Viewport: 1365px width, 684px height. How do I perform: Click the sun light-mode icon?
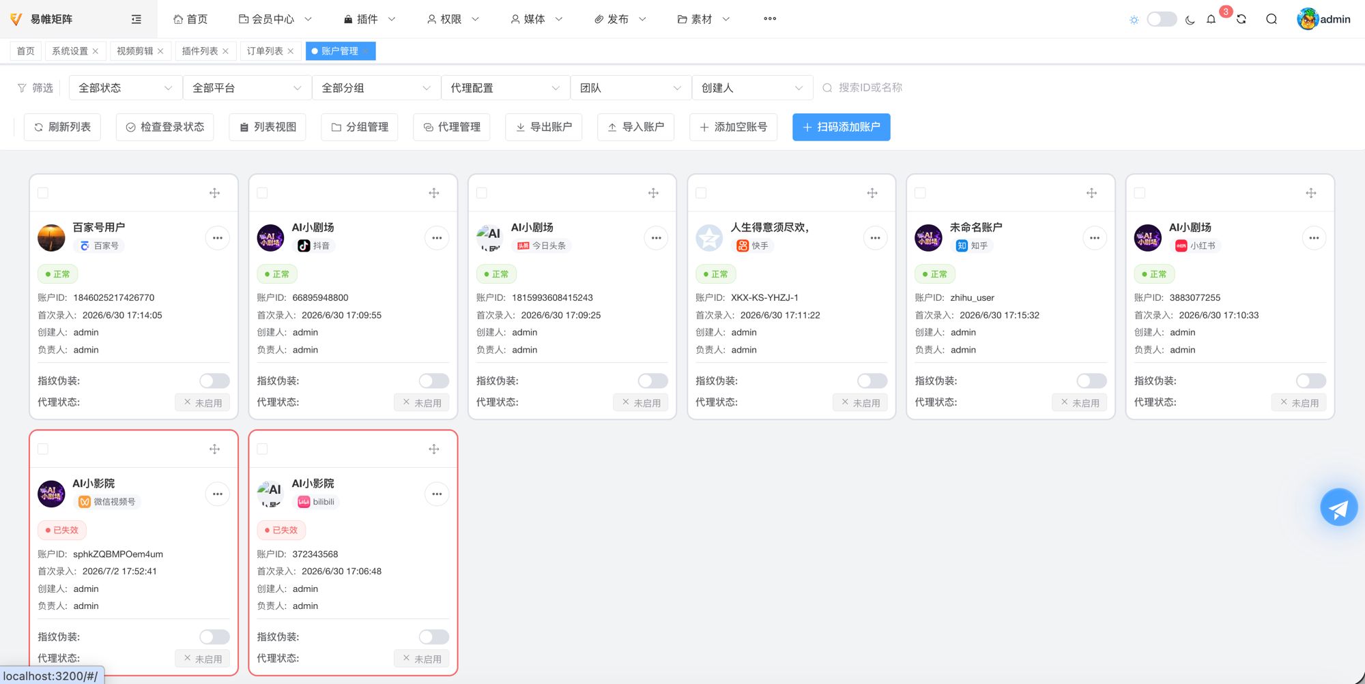[1134, 20]
